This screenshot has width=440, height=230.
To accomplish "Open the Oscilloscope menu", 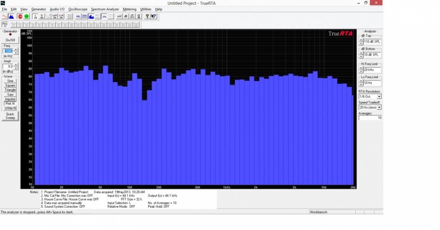I will tap(78, 9).
